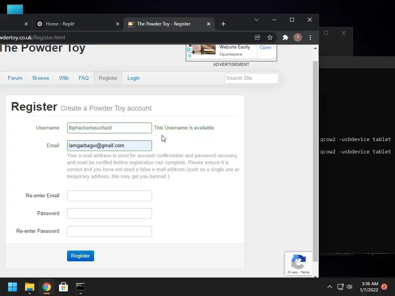
Task: Click the Chrome taskbar icon
Action: click(47, 287)
